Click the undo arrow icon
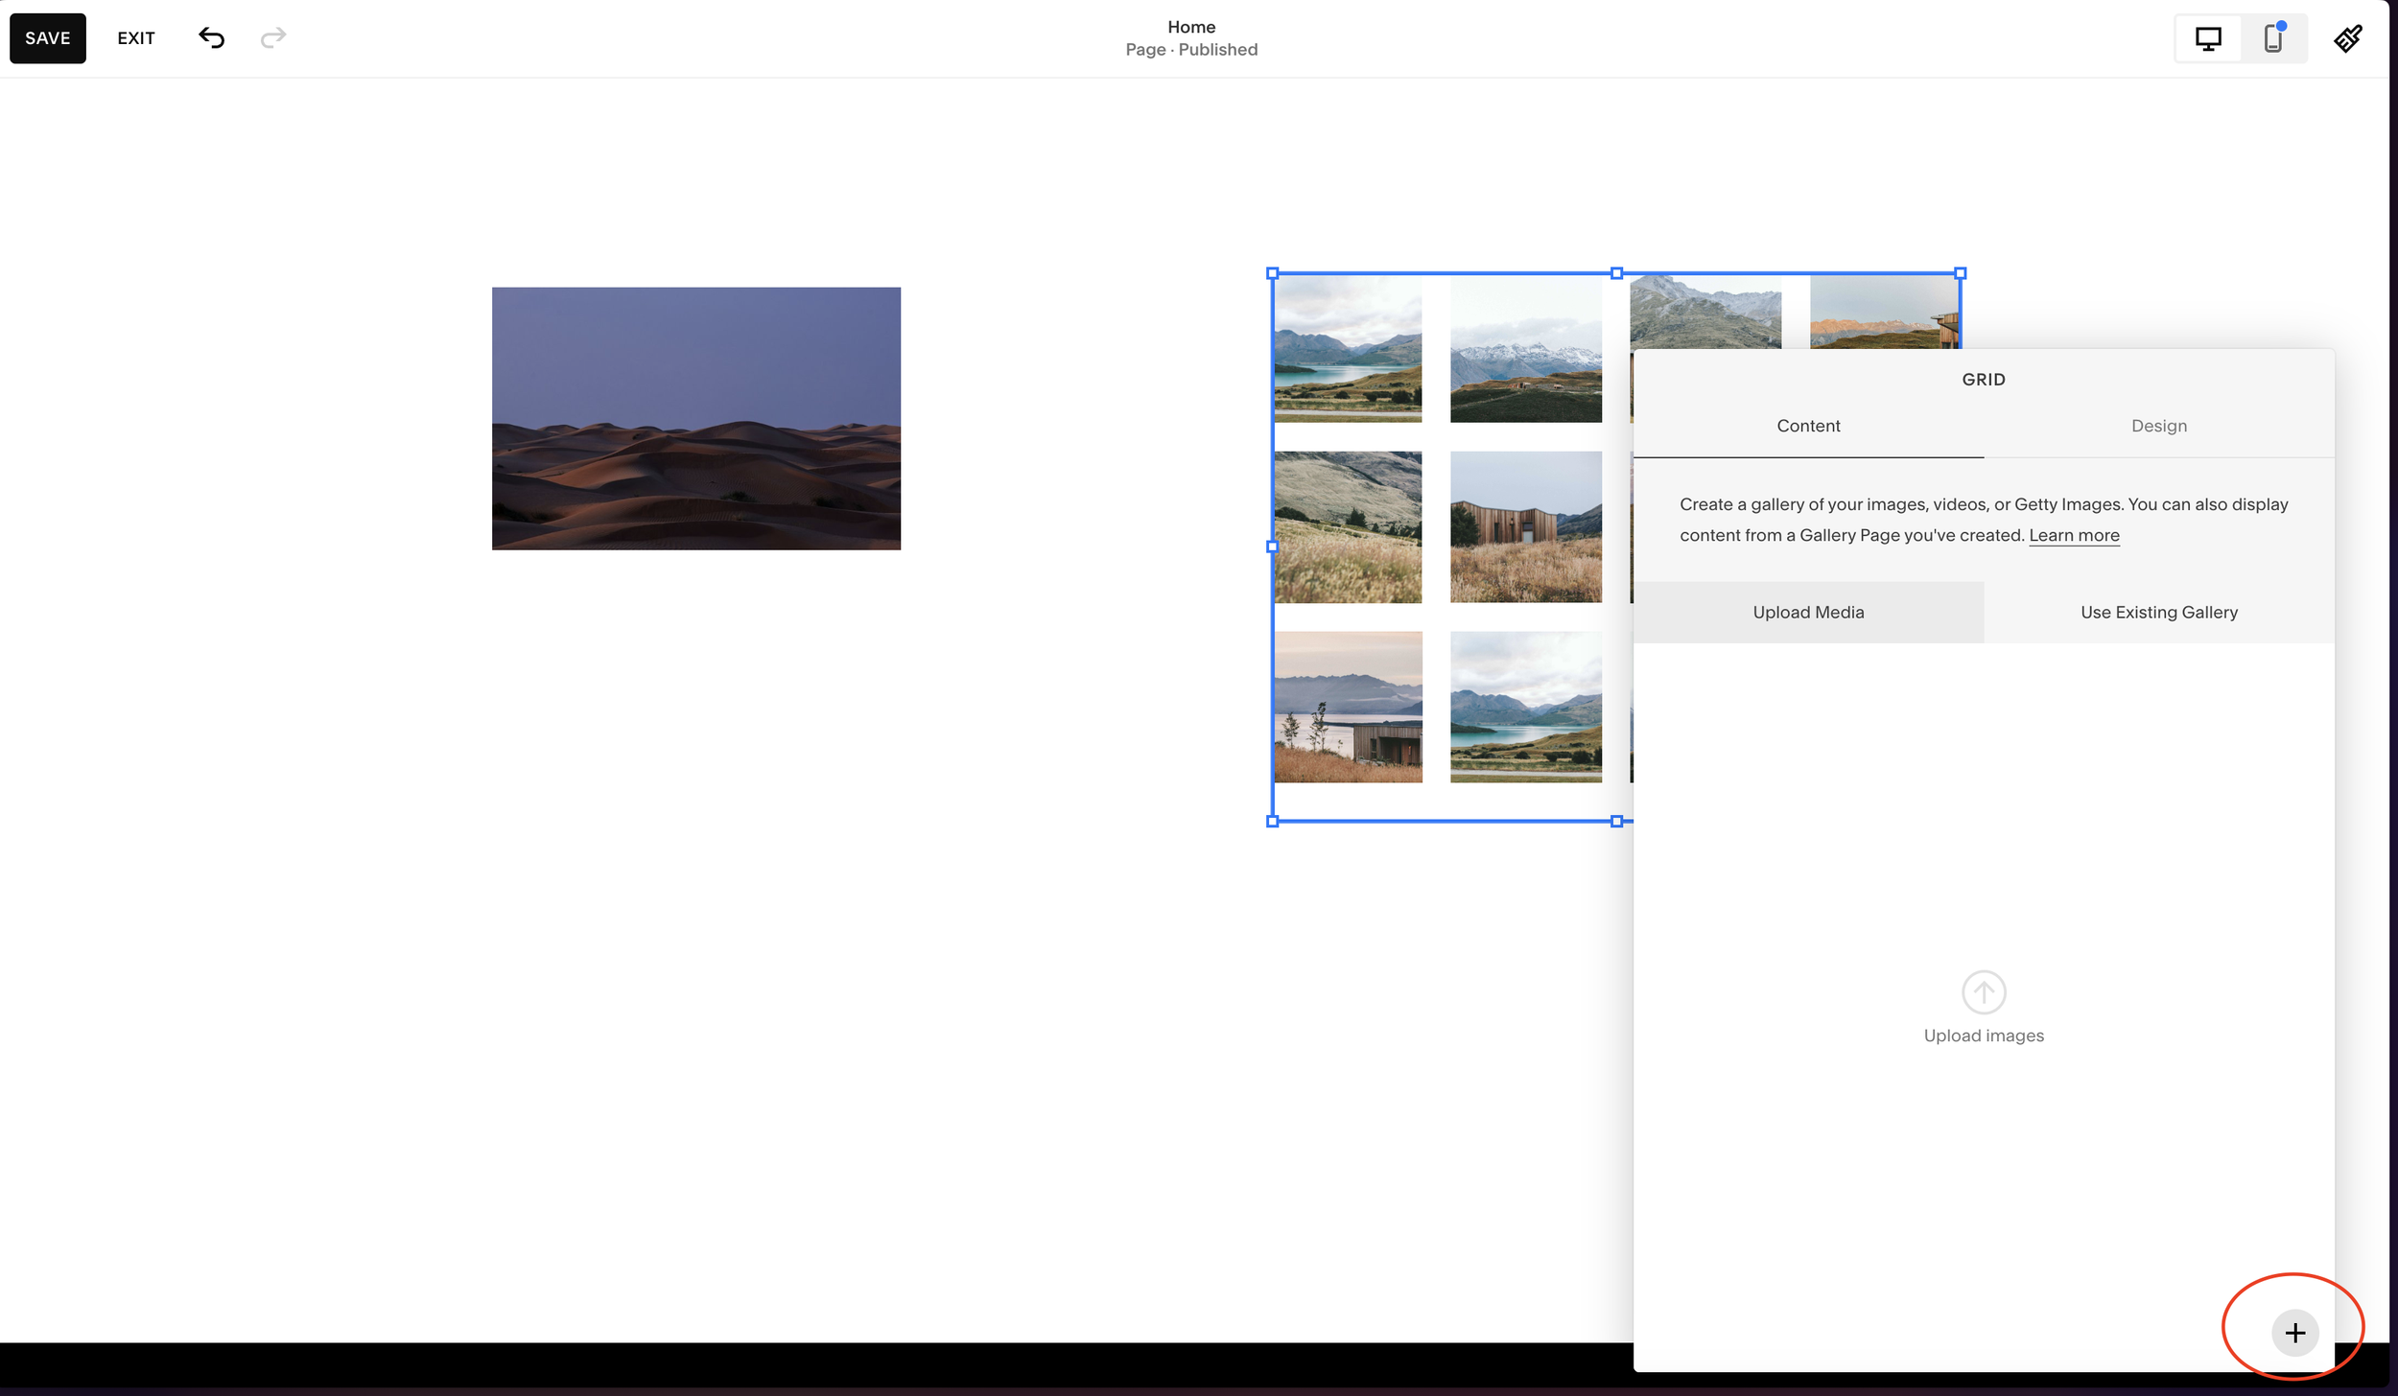The image size is (2398, 1396). pos(211,37)
